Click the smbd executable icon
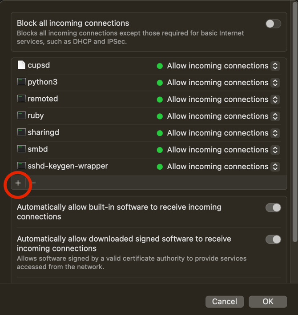Image resolution: width=298 pixels, height=315 pixels. (21, 149)
